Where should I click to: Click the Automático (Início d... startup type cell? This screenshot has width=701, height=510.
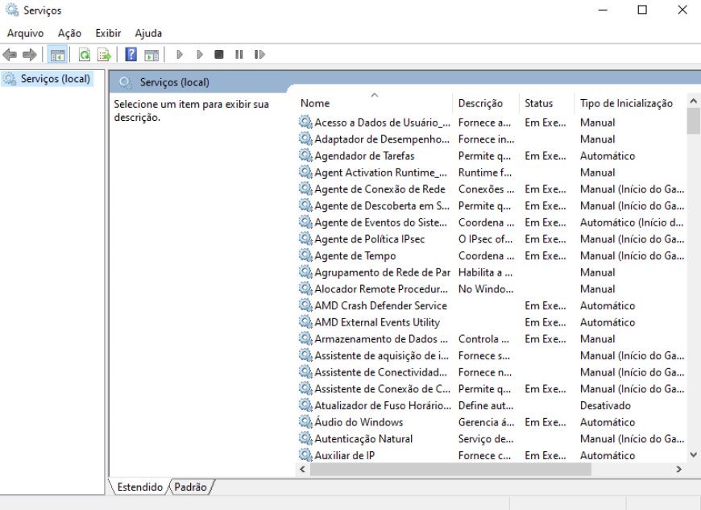point(632,222)
